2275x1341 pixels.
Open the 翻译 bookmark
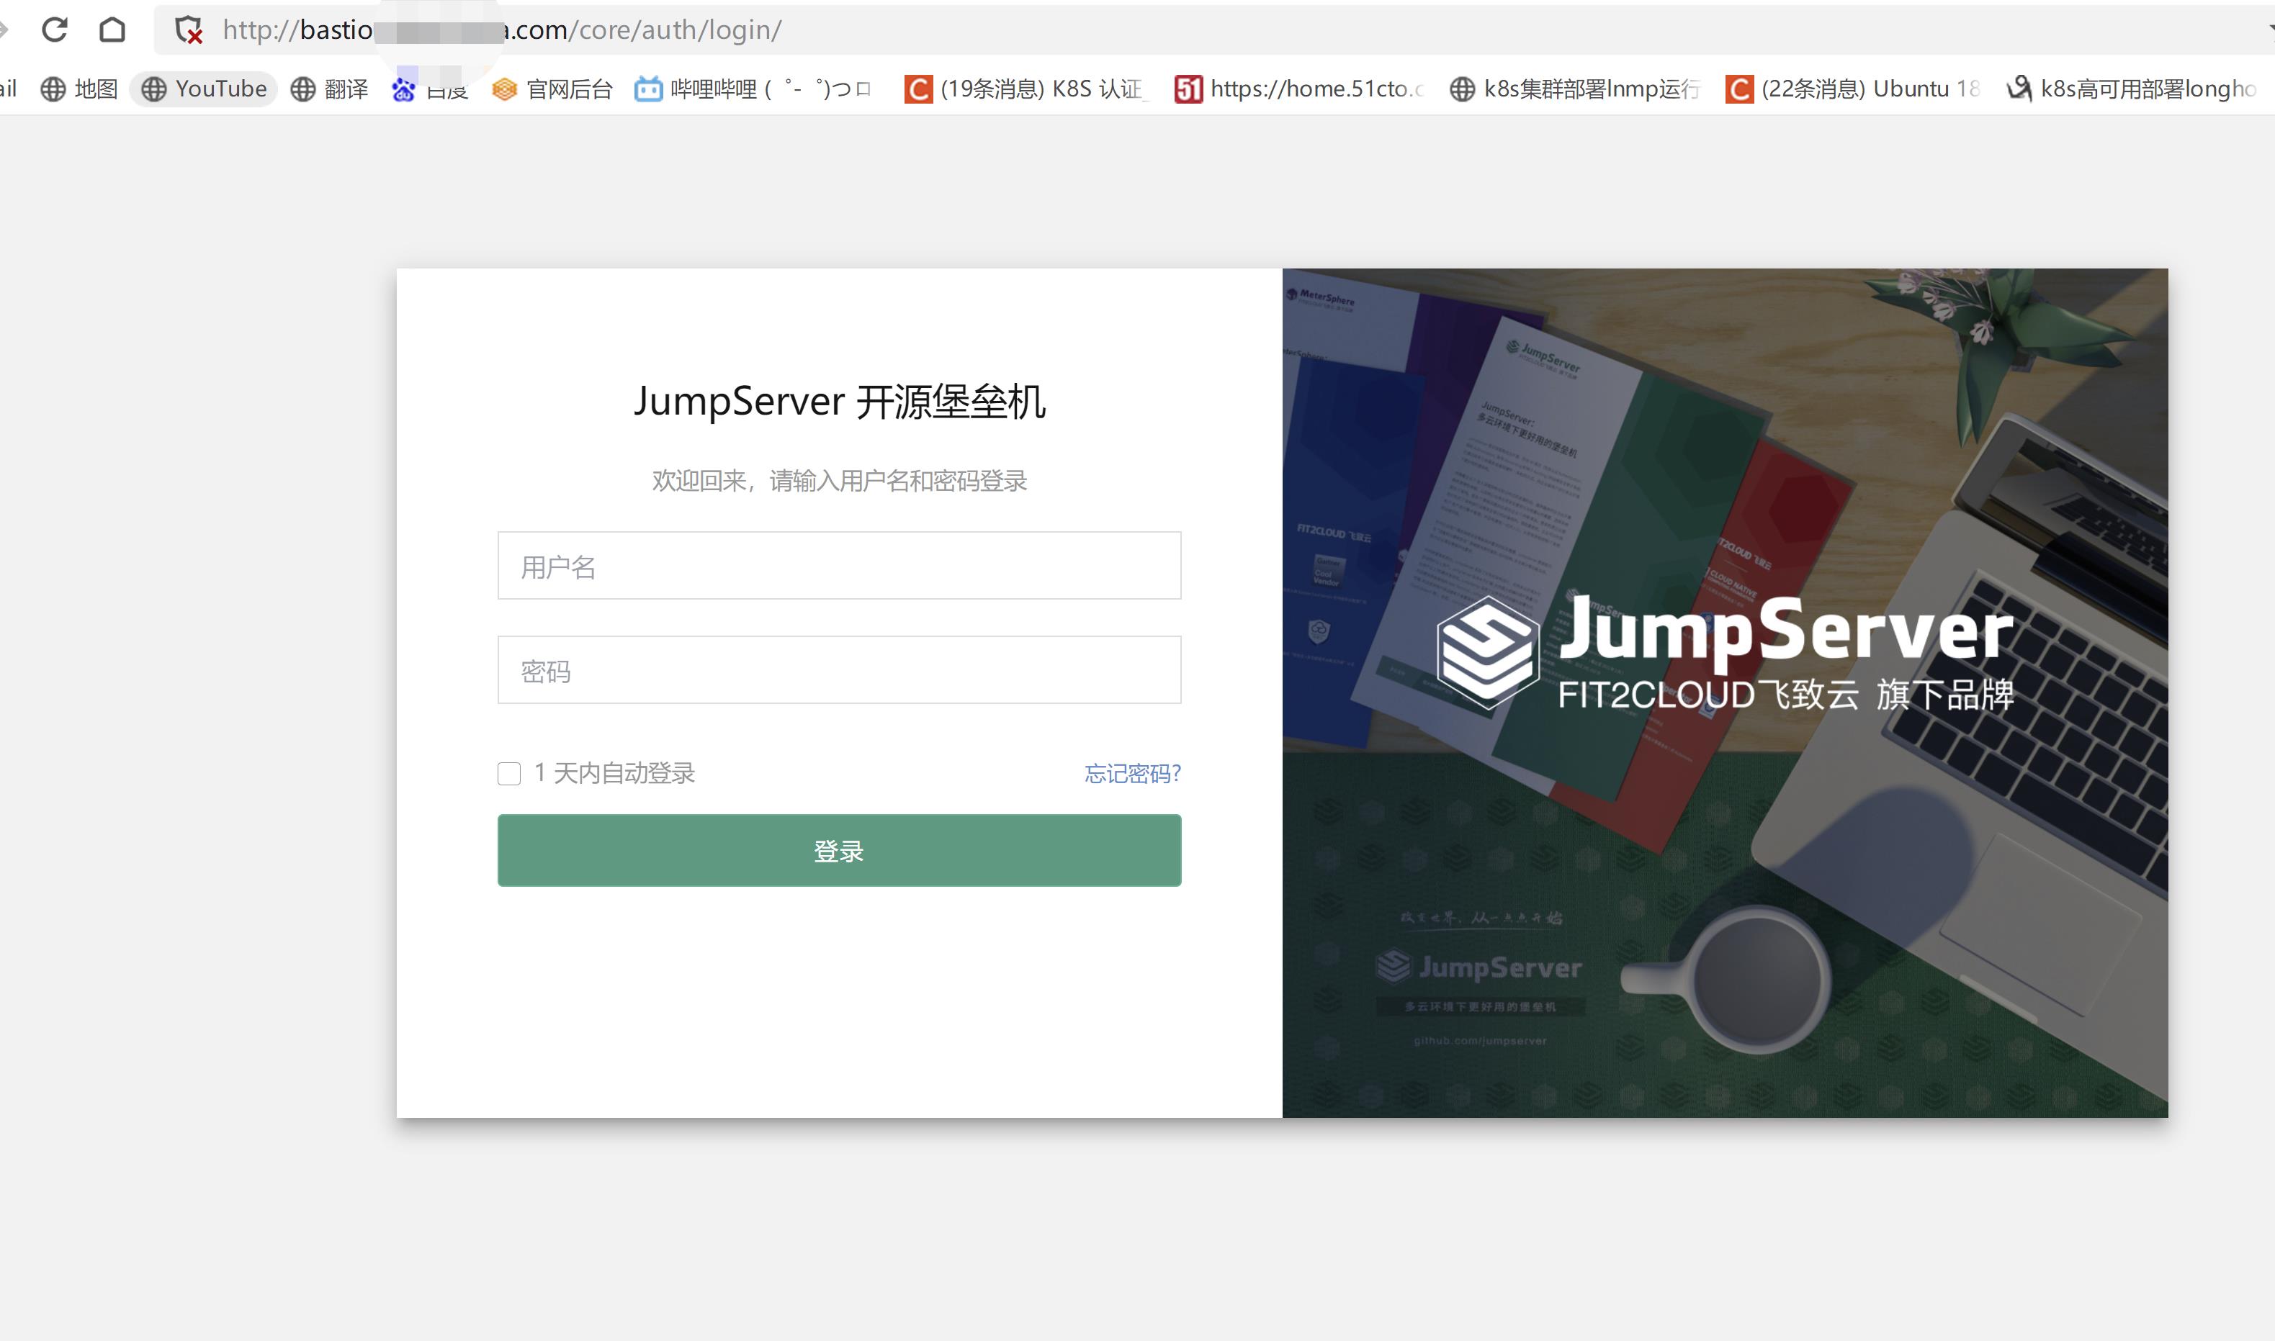[x=330, y=89]
